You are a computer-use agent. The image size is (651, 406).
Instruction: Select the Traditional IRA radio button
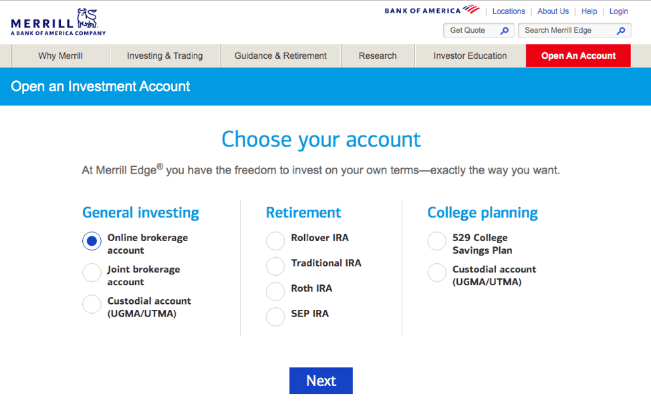point(275,266)
